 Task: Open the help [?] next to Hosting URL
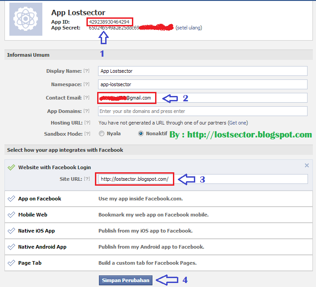(87, 123)
